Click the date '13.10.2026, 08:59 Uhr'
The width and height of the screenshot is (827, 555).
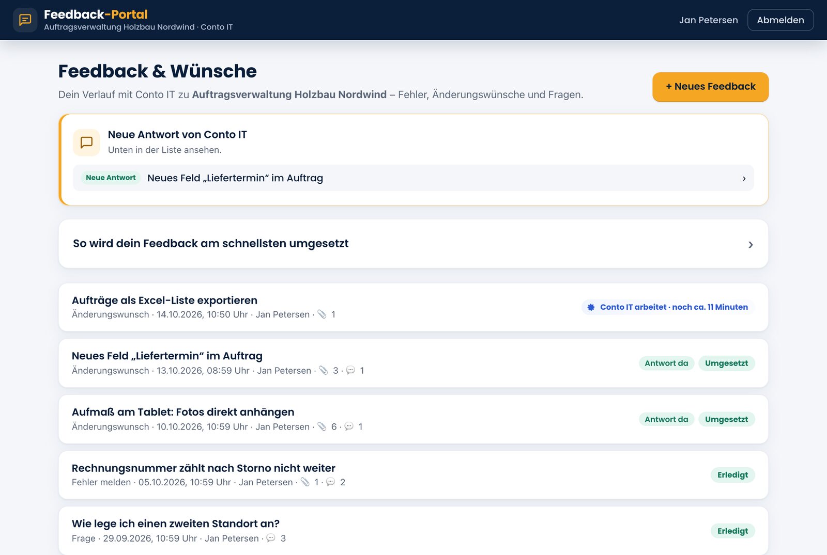(x=203, y=371)
